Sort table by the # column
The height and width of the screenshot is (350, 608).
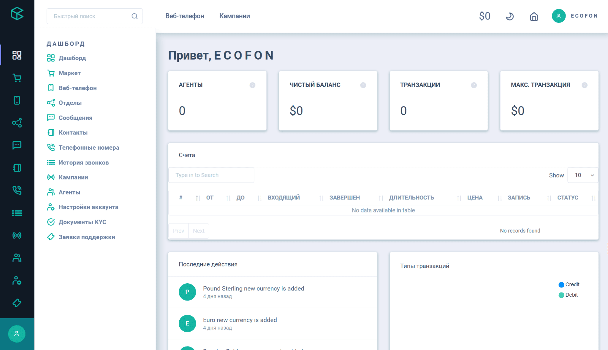[186, 198]
